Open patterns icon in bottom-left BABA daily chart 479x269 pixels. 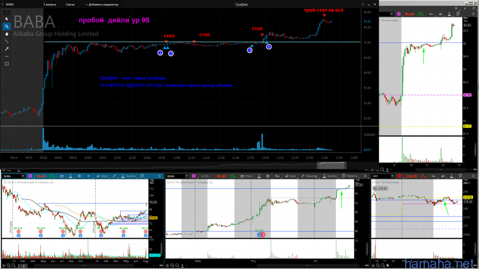[x=142, y=176]
